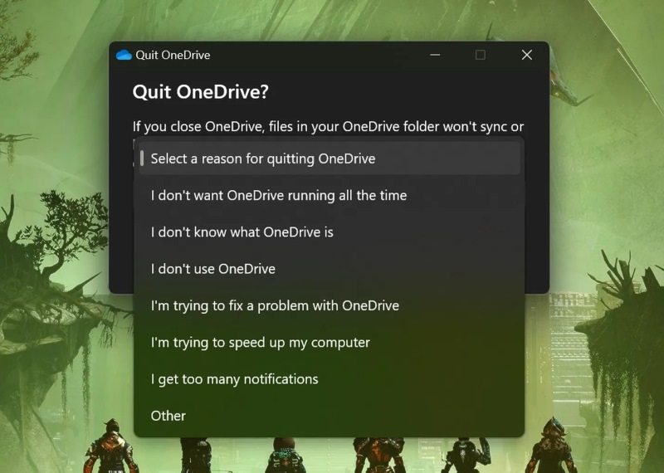Close the Quit OneDrive window with X

pyautogui.click(x=527, y=55)
